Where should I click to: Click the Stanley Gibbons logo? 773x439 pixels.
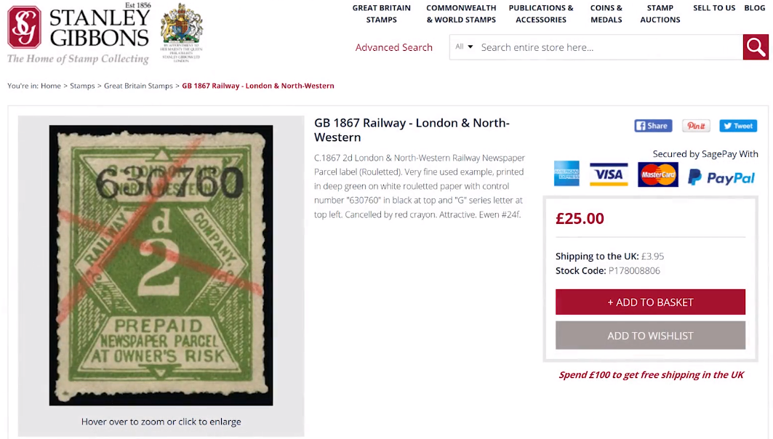point(79,33)
